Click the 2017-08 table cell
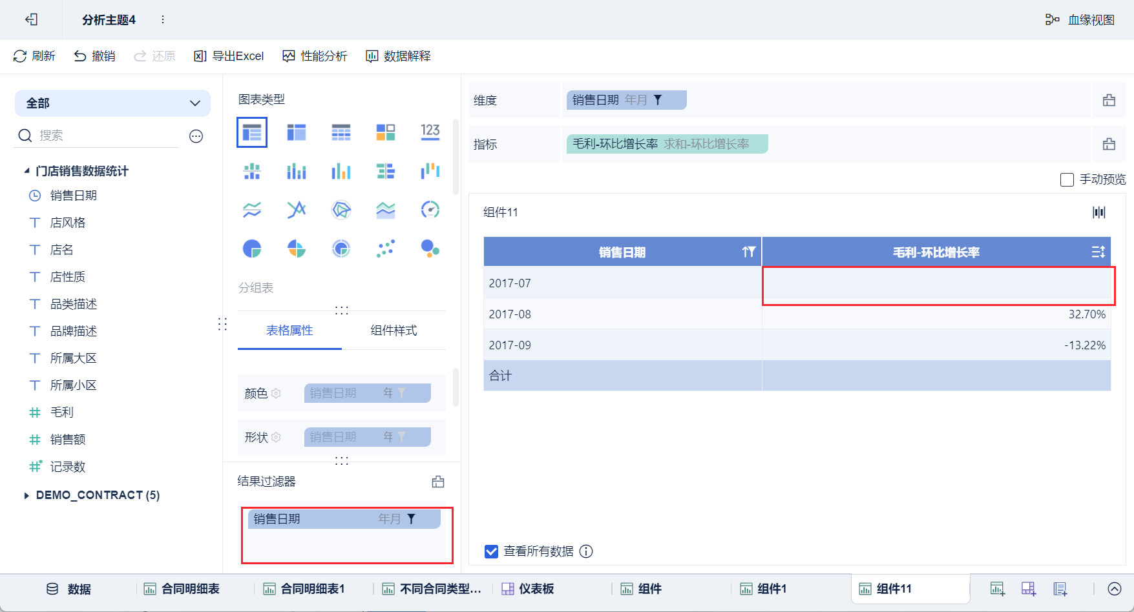 623,314
